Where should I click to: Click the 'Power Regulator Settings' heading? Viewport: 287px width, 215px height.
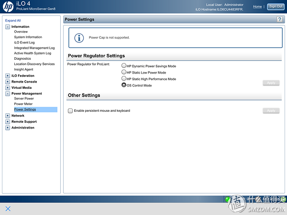pyautogui.click(x=96, y=56)
